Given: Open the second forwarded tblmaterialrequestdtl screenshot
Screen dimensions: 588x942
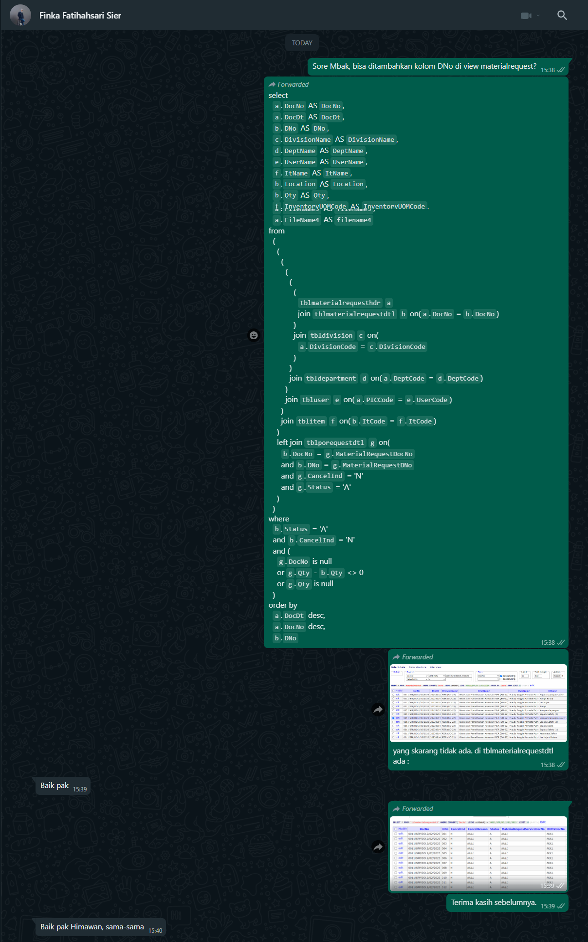Looking at the screenshot, I should 478,853.
